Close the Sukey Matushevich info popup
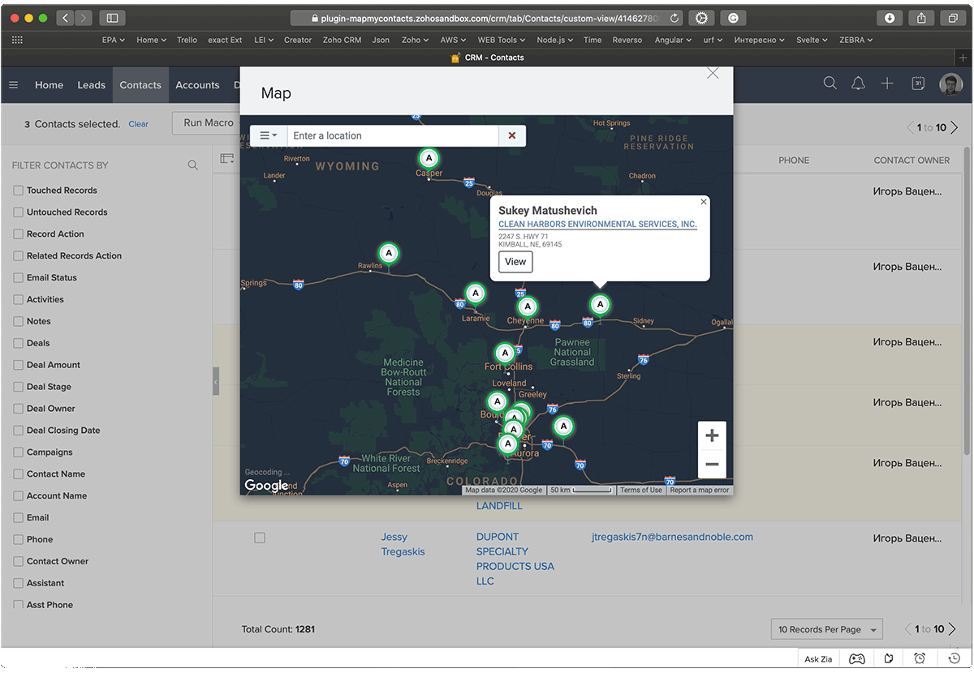Screen dimensions: 974x673 pos(704,202)
